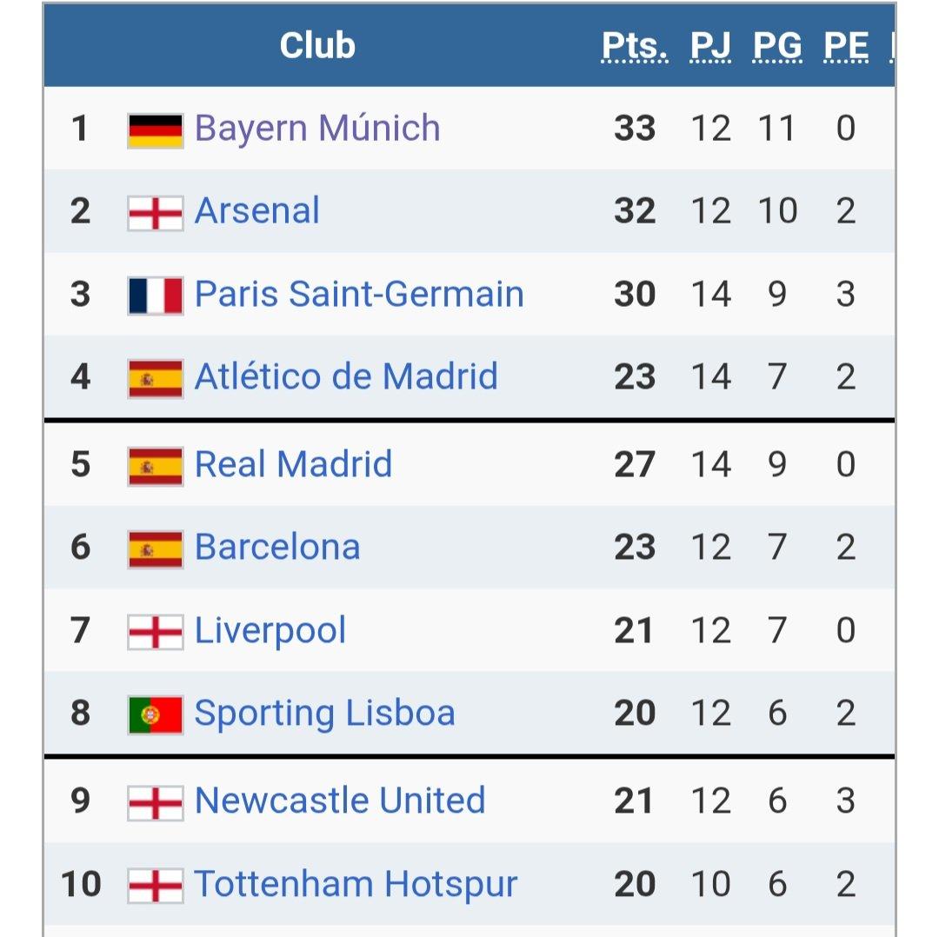Click the PE column header abbreviation
This screenshot has width=939, height=937.
[846, 46]
